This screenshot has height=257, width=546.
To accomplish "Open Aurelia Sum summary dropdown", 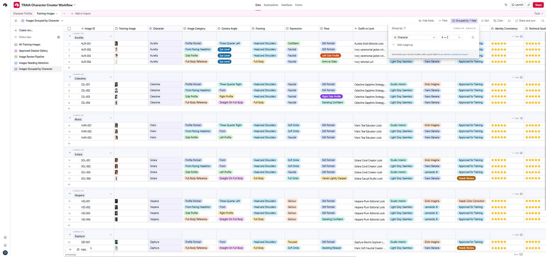I will [517, 36].
